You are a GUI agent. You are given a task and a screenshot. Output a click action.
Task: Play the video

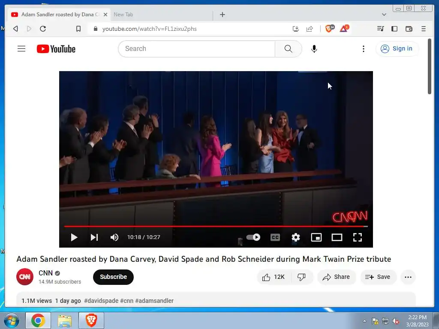(x=74, y=237)
